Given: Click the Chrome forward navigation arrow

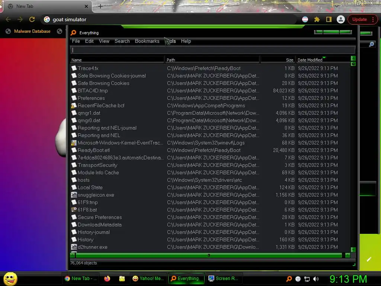Looking at the screenshot, I should [20, 19].
